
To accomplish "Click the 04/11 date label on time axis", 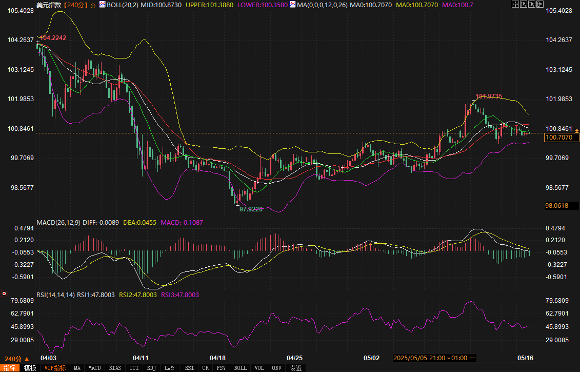I will [141, 358].
